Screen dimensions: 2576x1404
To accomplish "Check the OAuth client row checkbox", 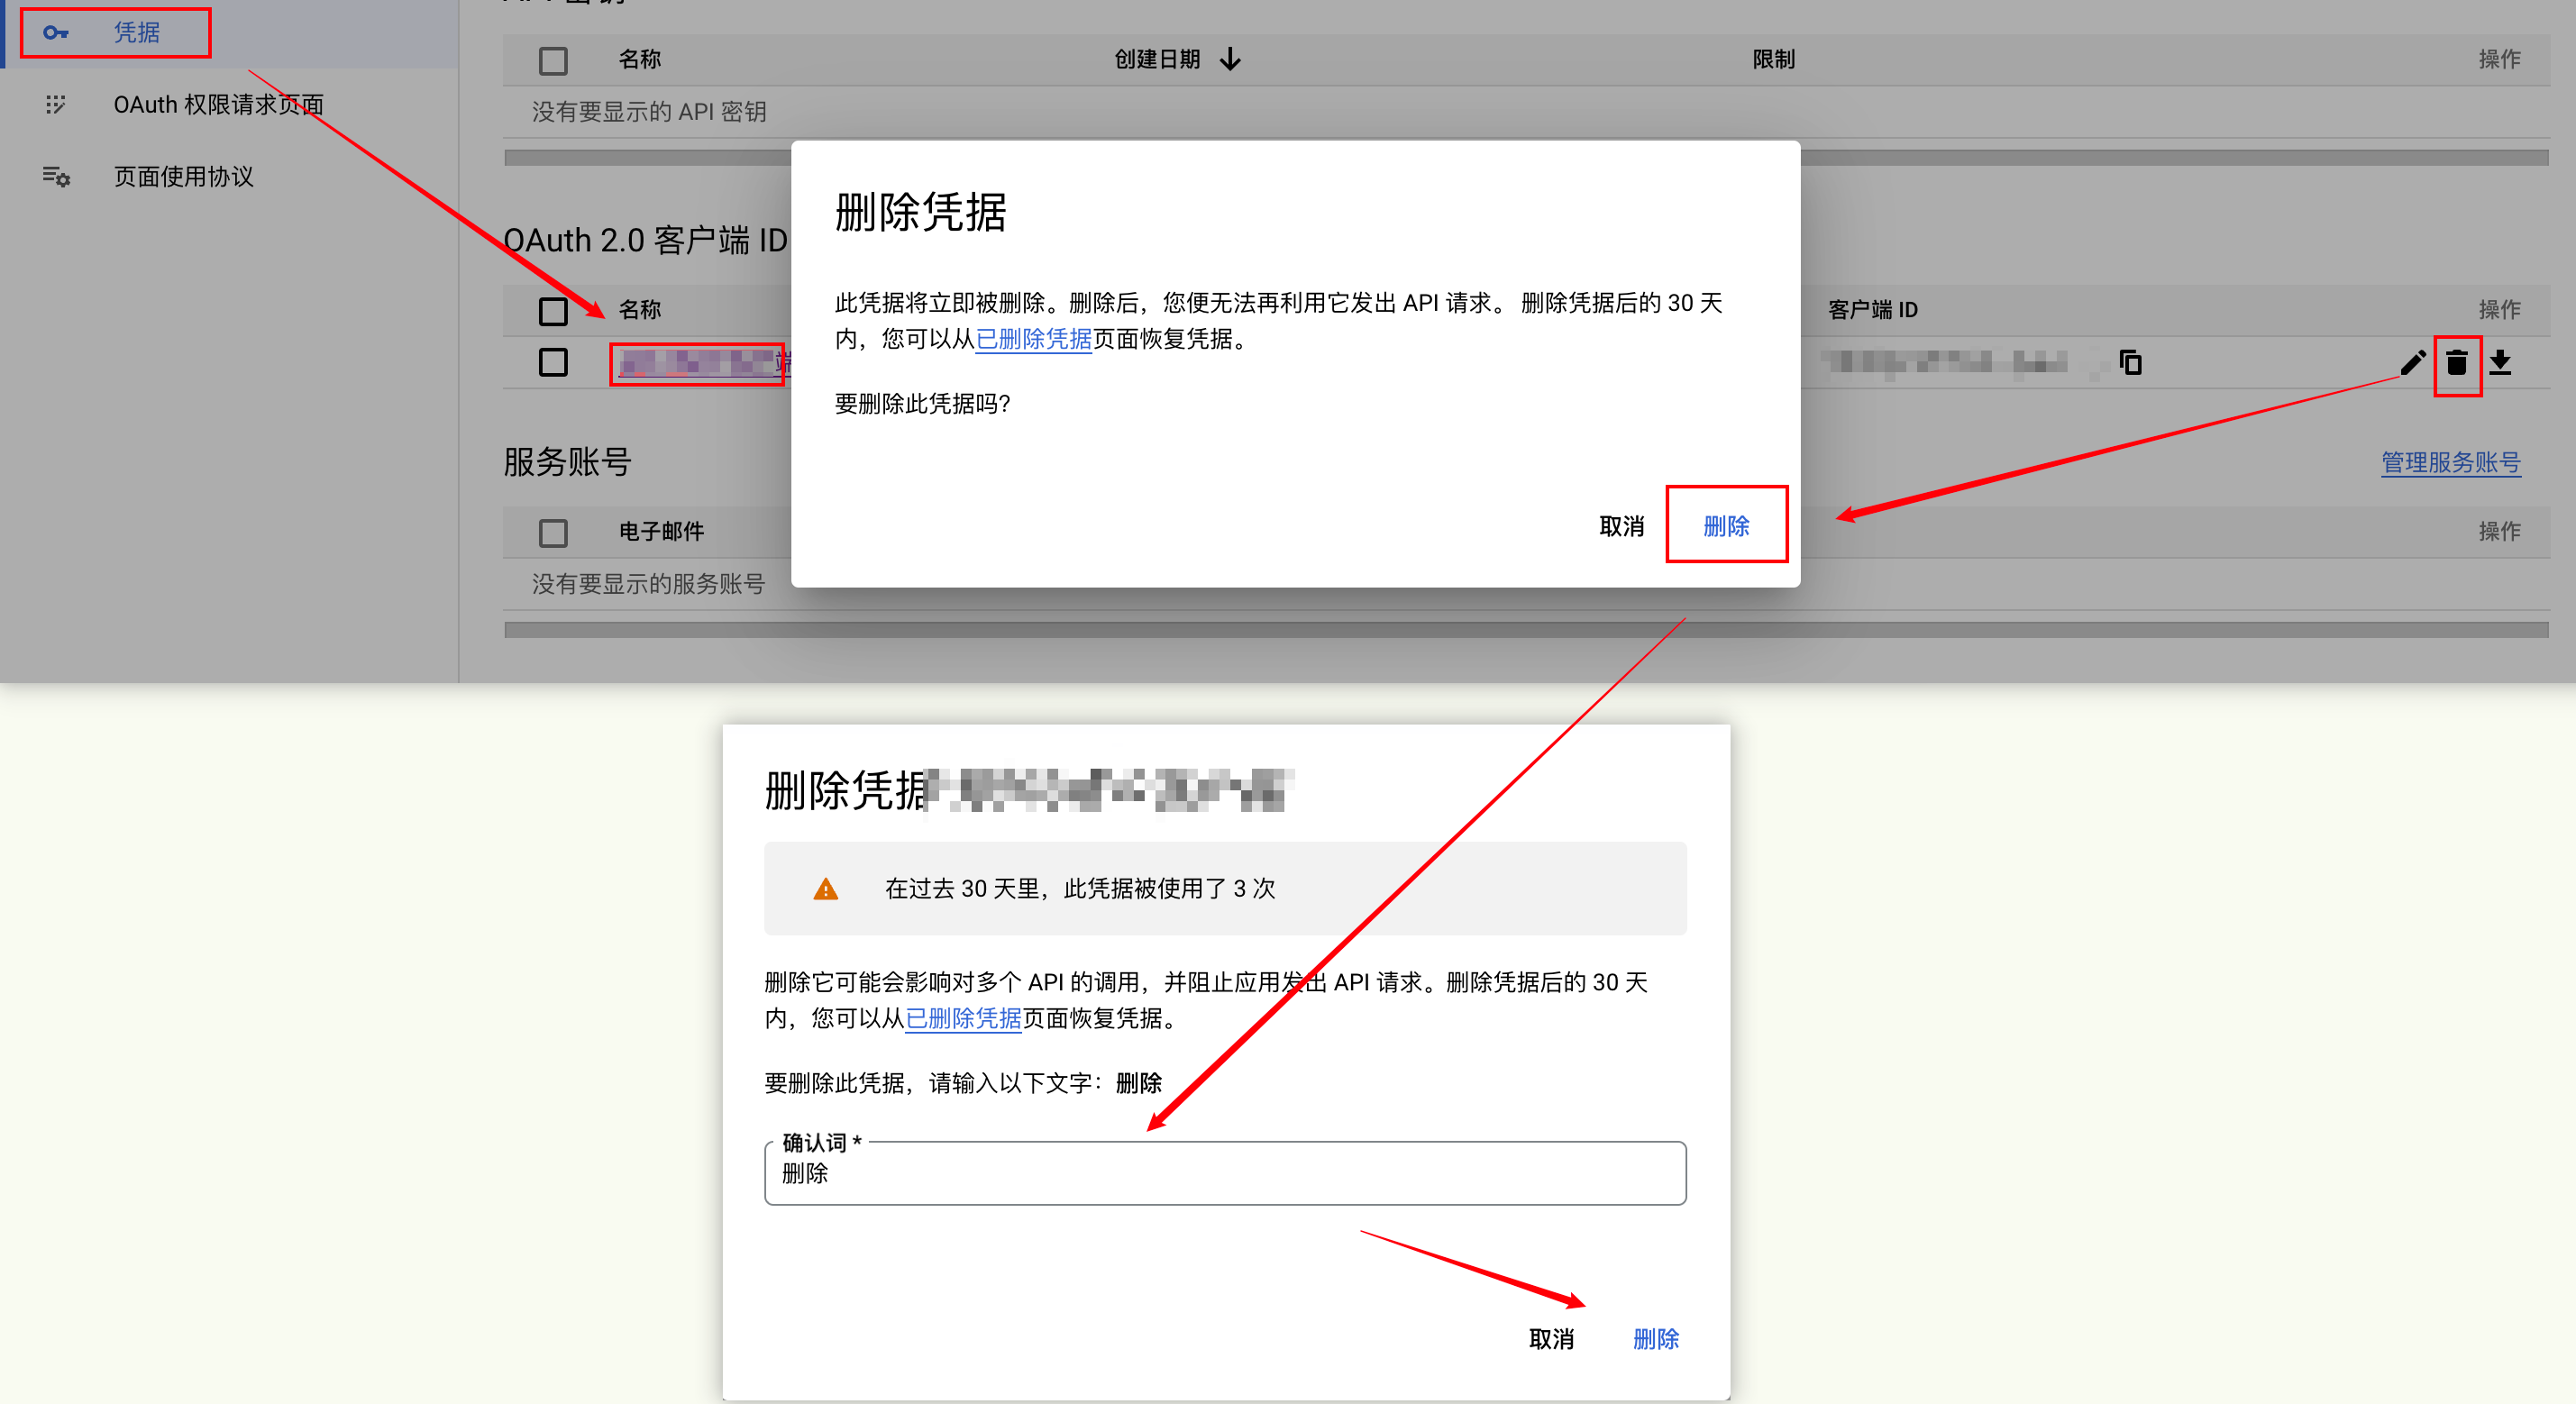I will coord(553,362).
